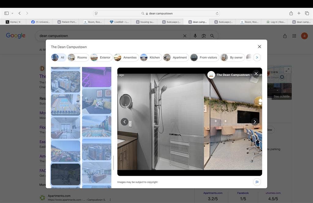
Task: Open the Facebook 1/5 rating
Action: coord(243,196)
